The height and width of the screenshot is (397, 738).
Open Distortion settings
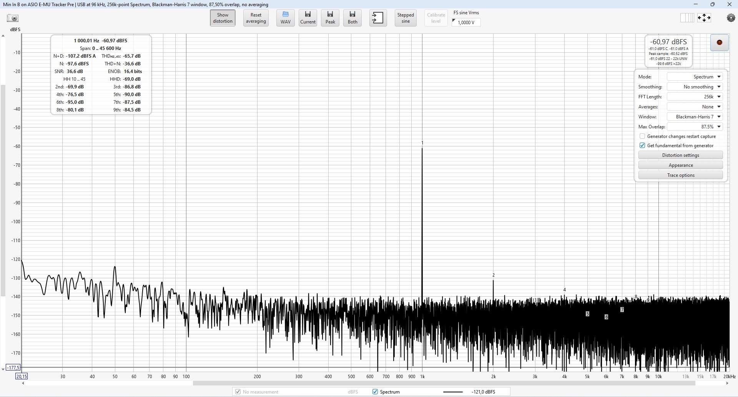680,155
